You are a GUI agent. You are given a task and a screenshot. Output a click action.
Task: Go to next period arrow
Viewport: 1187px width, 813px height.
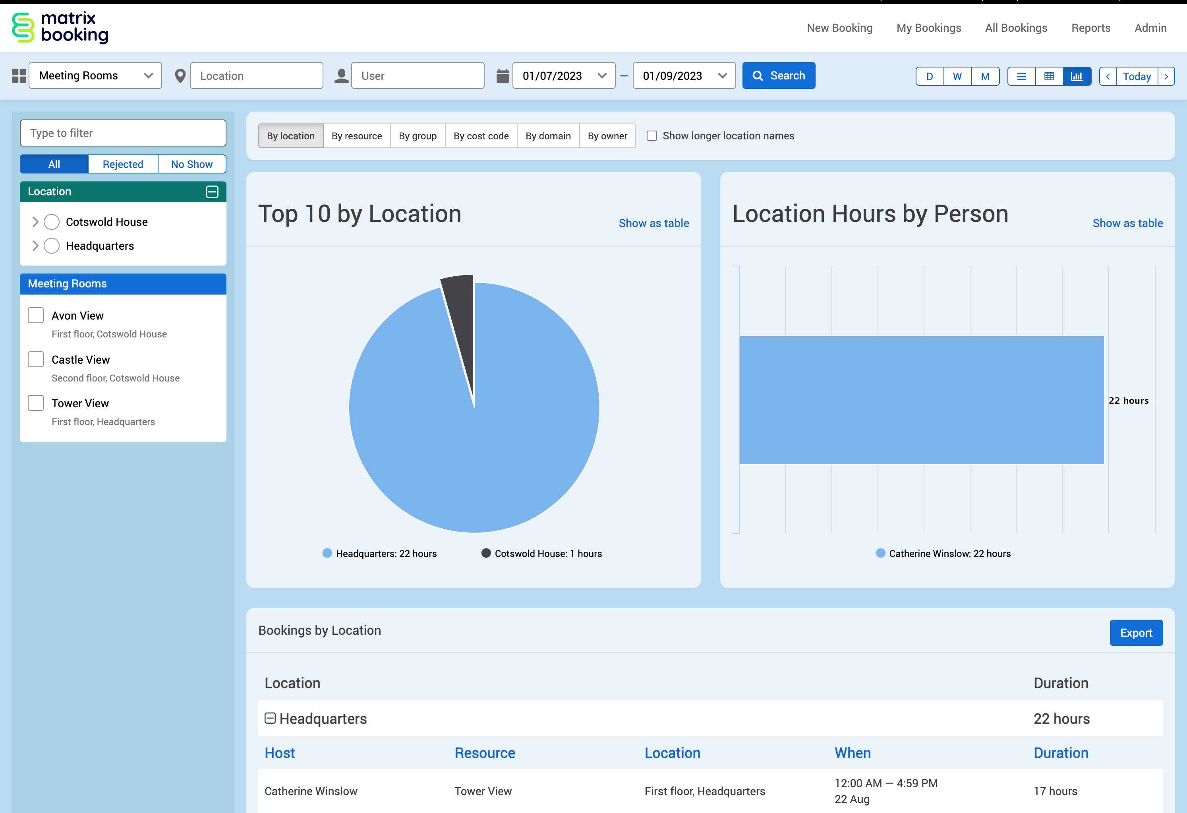pos(1166,77)
